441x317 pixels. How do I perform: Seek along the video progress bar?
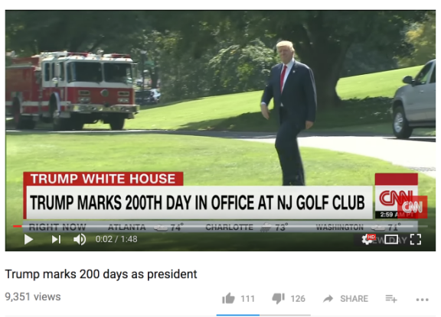(220, 226)
